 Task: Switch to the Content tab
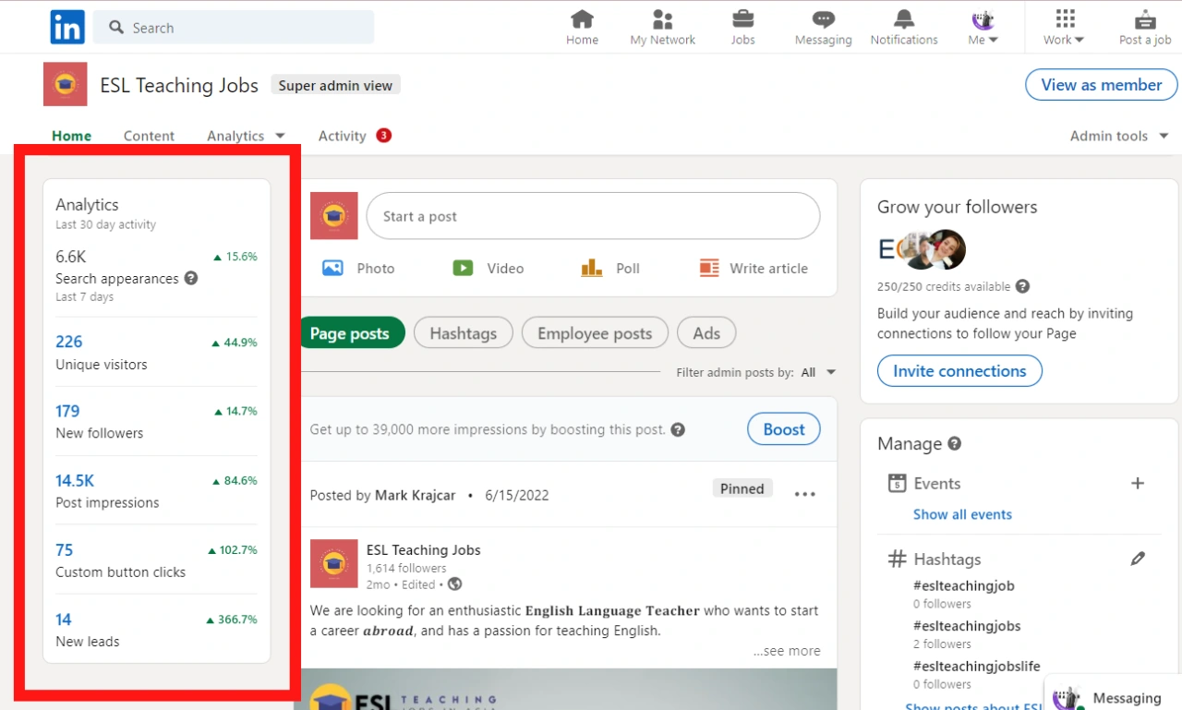(149, 136)
